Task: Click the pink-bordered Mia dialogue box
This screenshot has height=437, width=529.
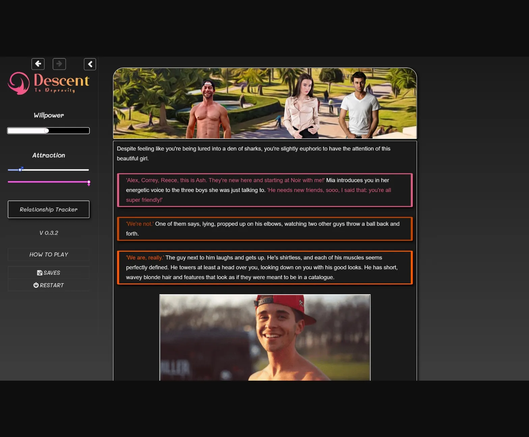Action: click(265, 190)
